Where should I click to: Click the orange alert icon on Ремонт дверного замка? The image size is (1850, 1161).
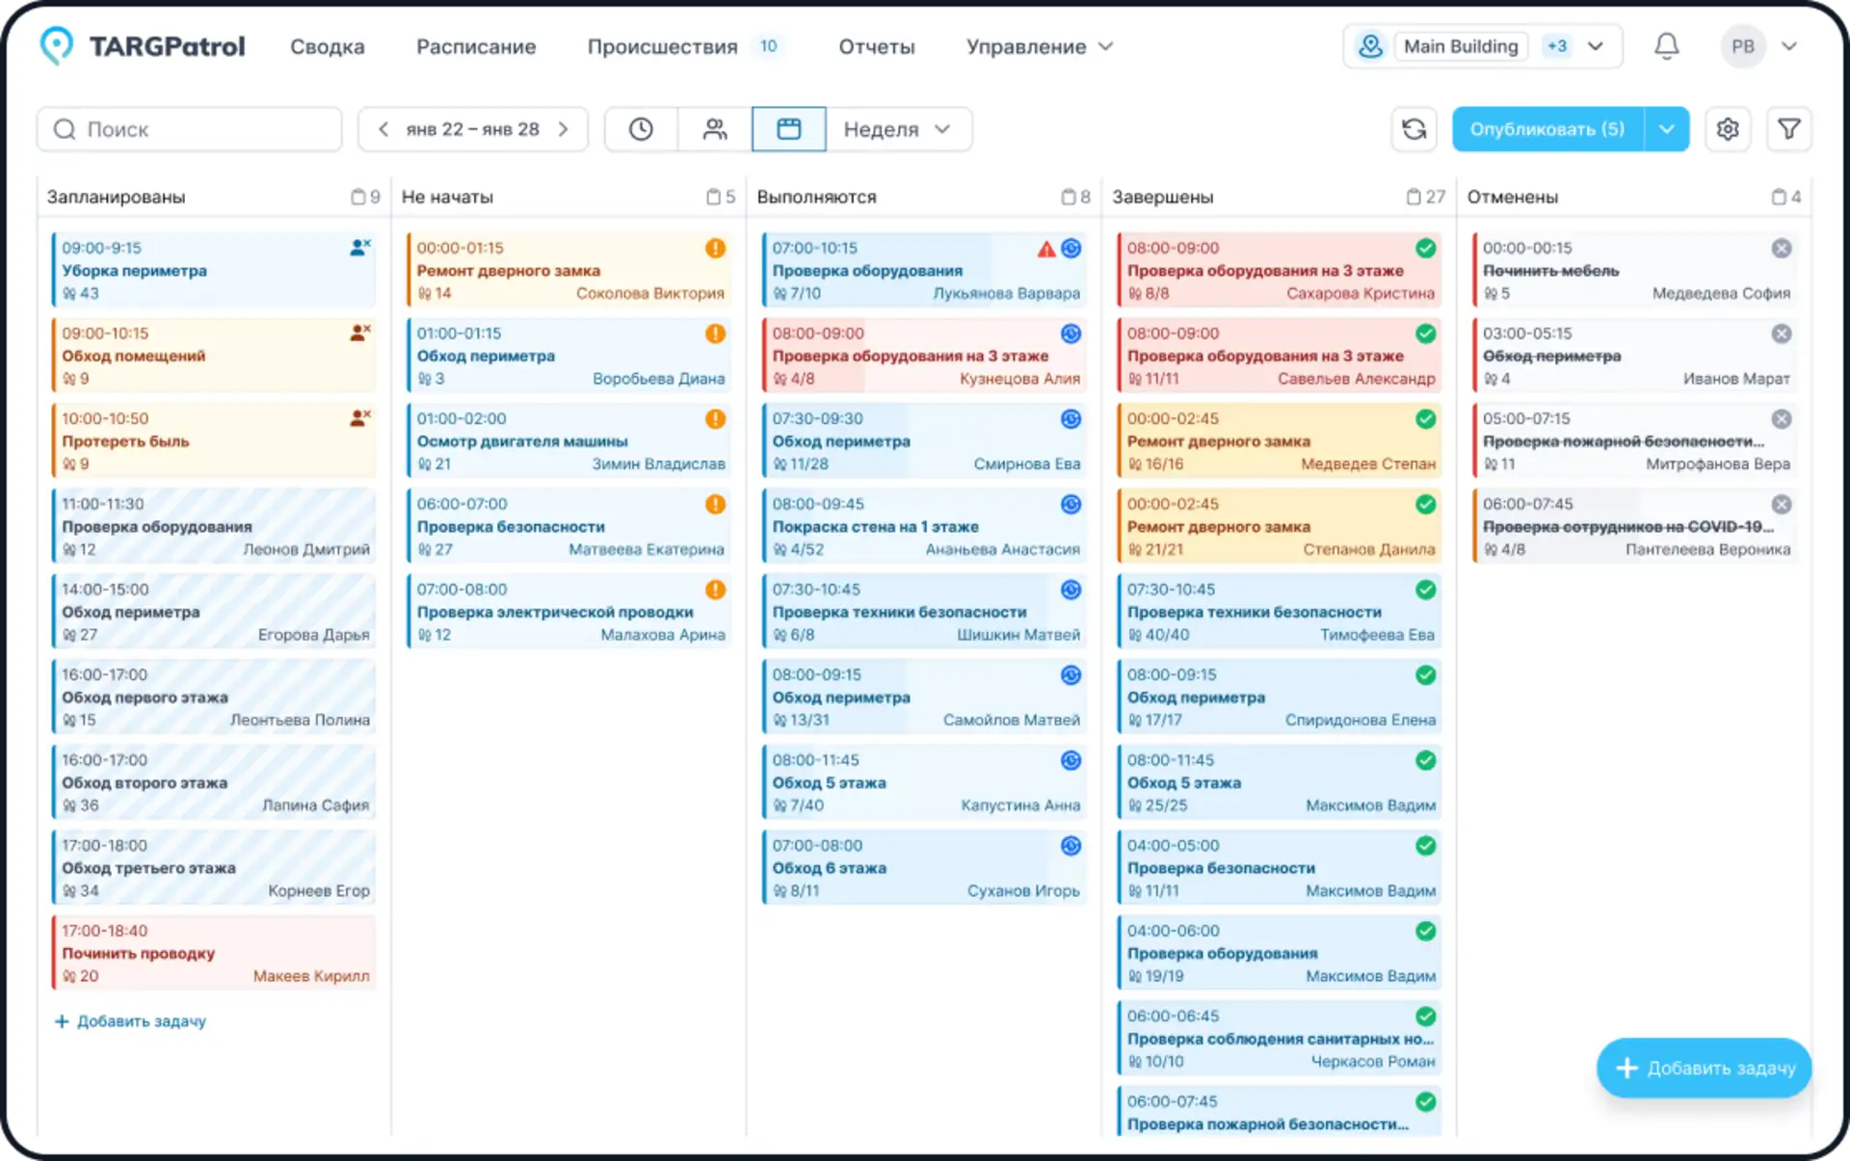point(715,248)
